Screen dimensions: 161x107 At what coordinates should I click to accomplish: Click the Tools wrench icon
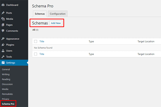[x=3, y=57]
